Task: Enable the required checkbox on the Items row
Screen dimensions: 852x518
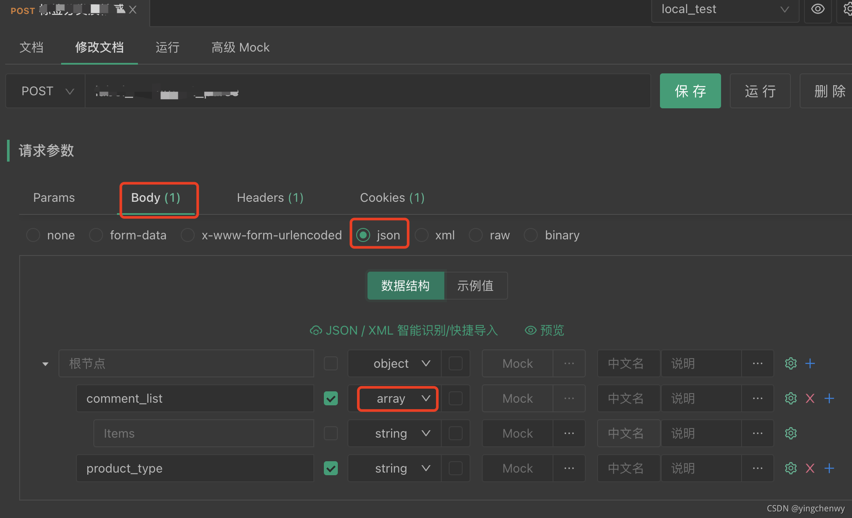Action: (x=331, y=433)
